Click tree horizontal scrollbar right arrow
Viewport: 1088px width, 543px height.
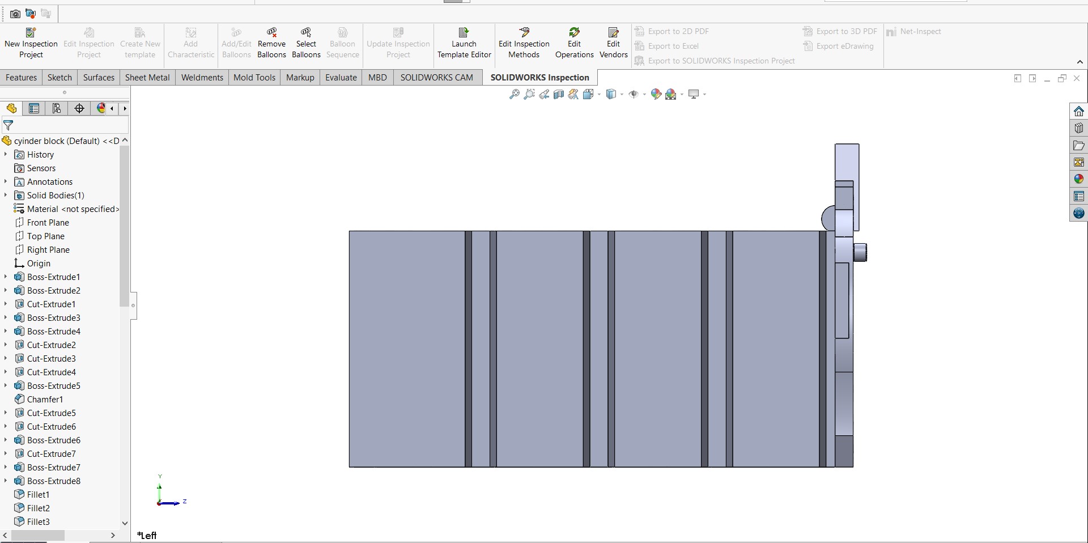[x=113, y=535]
